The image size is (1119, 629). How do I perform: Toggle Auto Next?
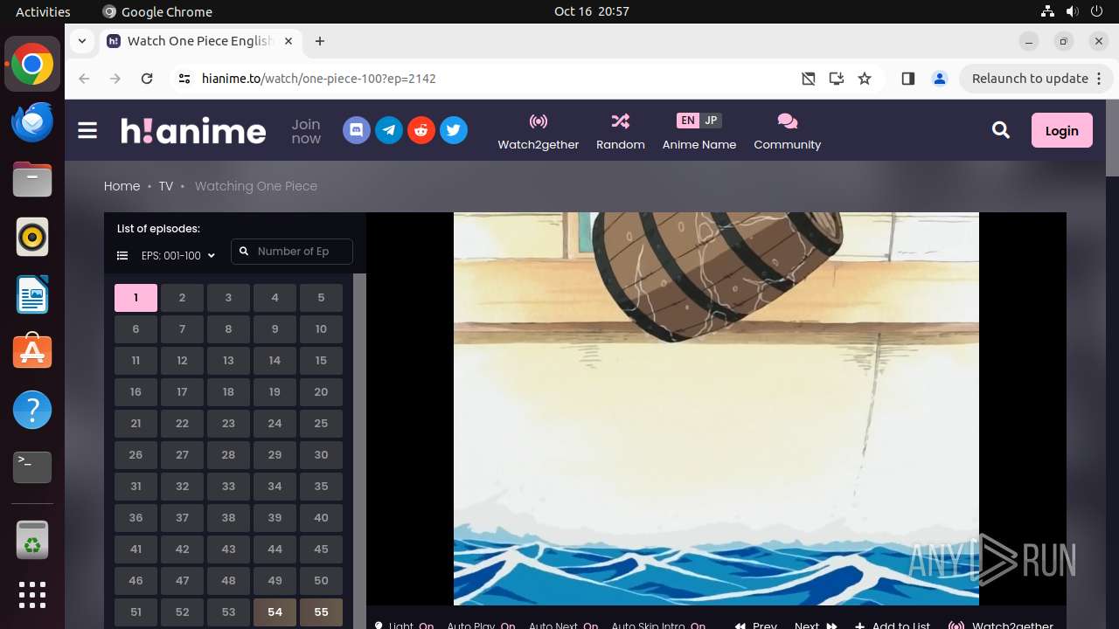coord(563,624)
